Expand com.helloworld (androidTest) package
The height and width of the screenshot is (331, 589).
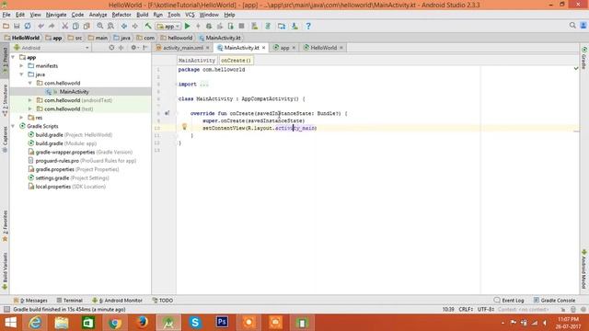[30, 100]
